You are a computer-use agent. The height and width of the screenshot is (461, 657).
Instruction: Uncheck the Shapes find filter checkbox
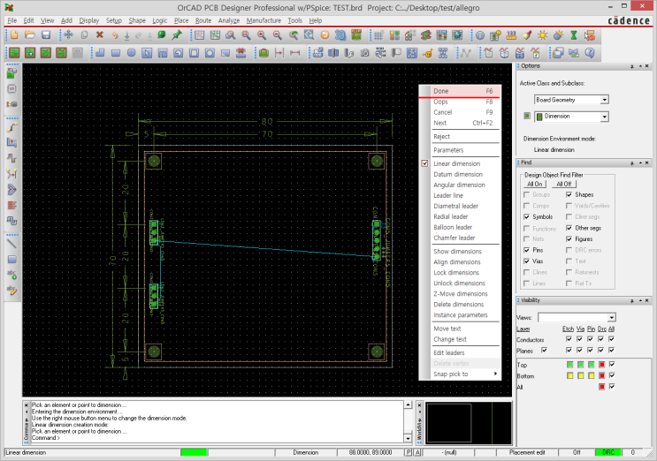click(x=569, y=194)
